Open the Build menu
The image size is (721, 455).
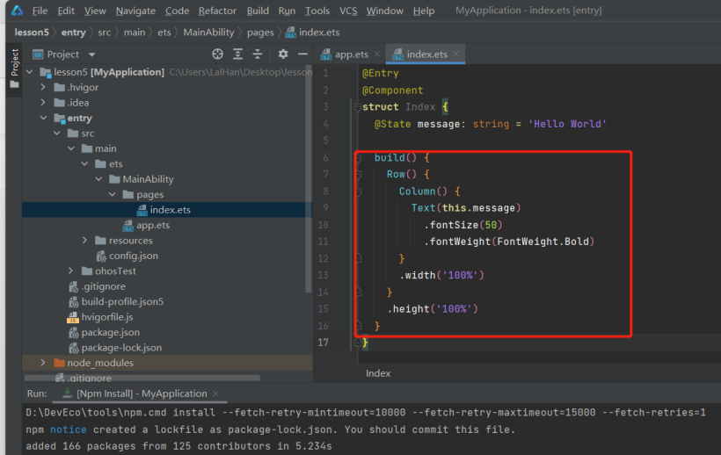click(x=258, y=11)
